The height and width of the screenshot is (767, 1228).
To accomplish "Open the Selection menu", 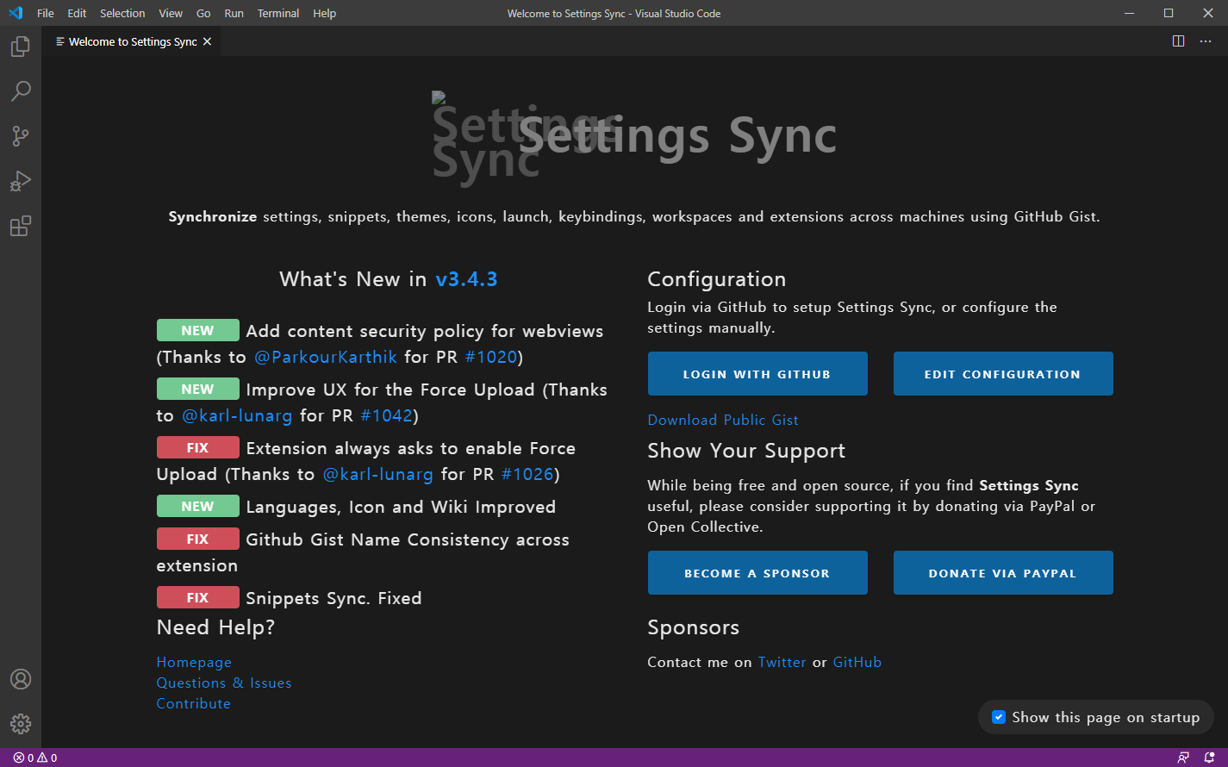I will 122,13.
